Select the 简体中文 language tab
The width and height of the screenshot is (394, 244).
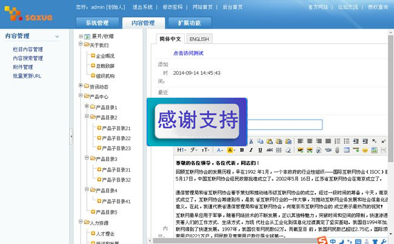[170, 39]
